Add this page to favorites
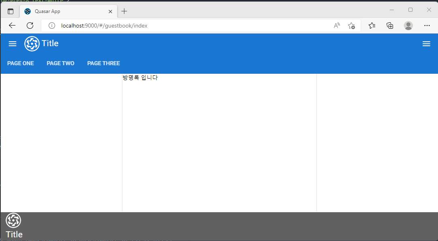This screenshot has width=438, height=241. (351, 26)
